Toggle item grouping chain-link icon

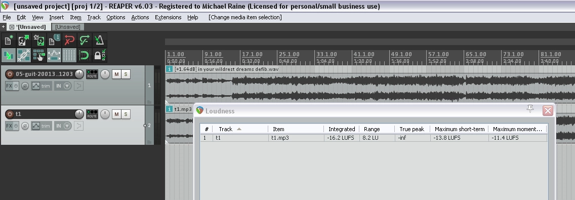pyautogui.click(x=24, y=55)
